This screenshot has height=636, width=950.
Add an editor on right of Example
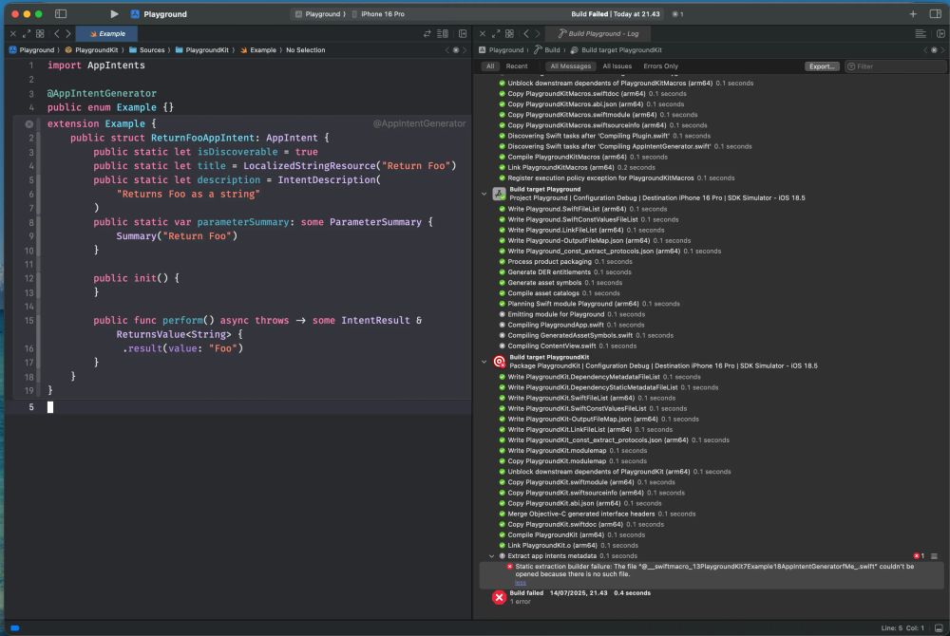point(463,34)
